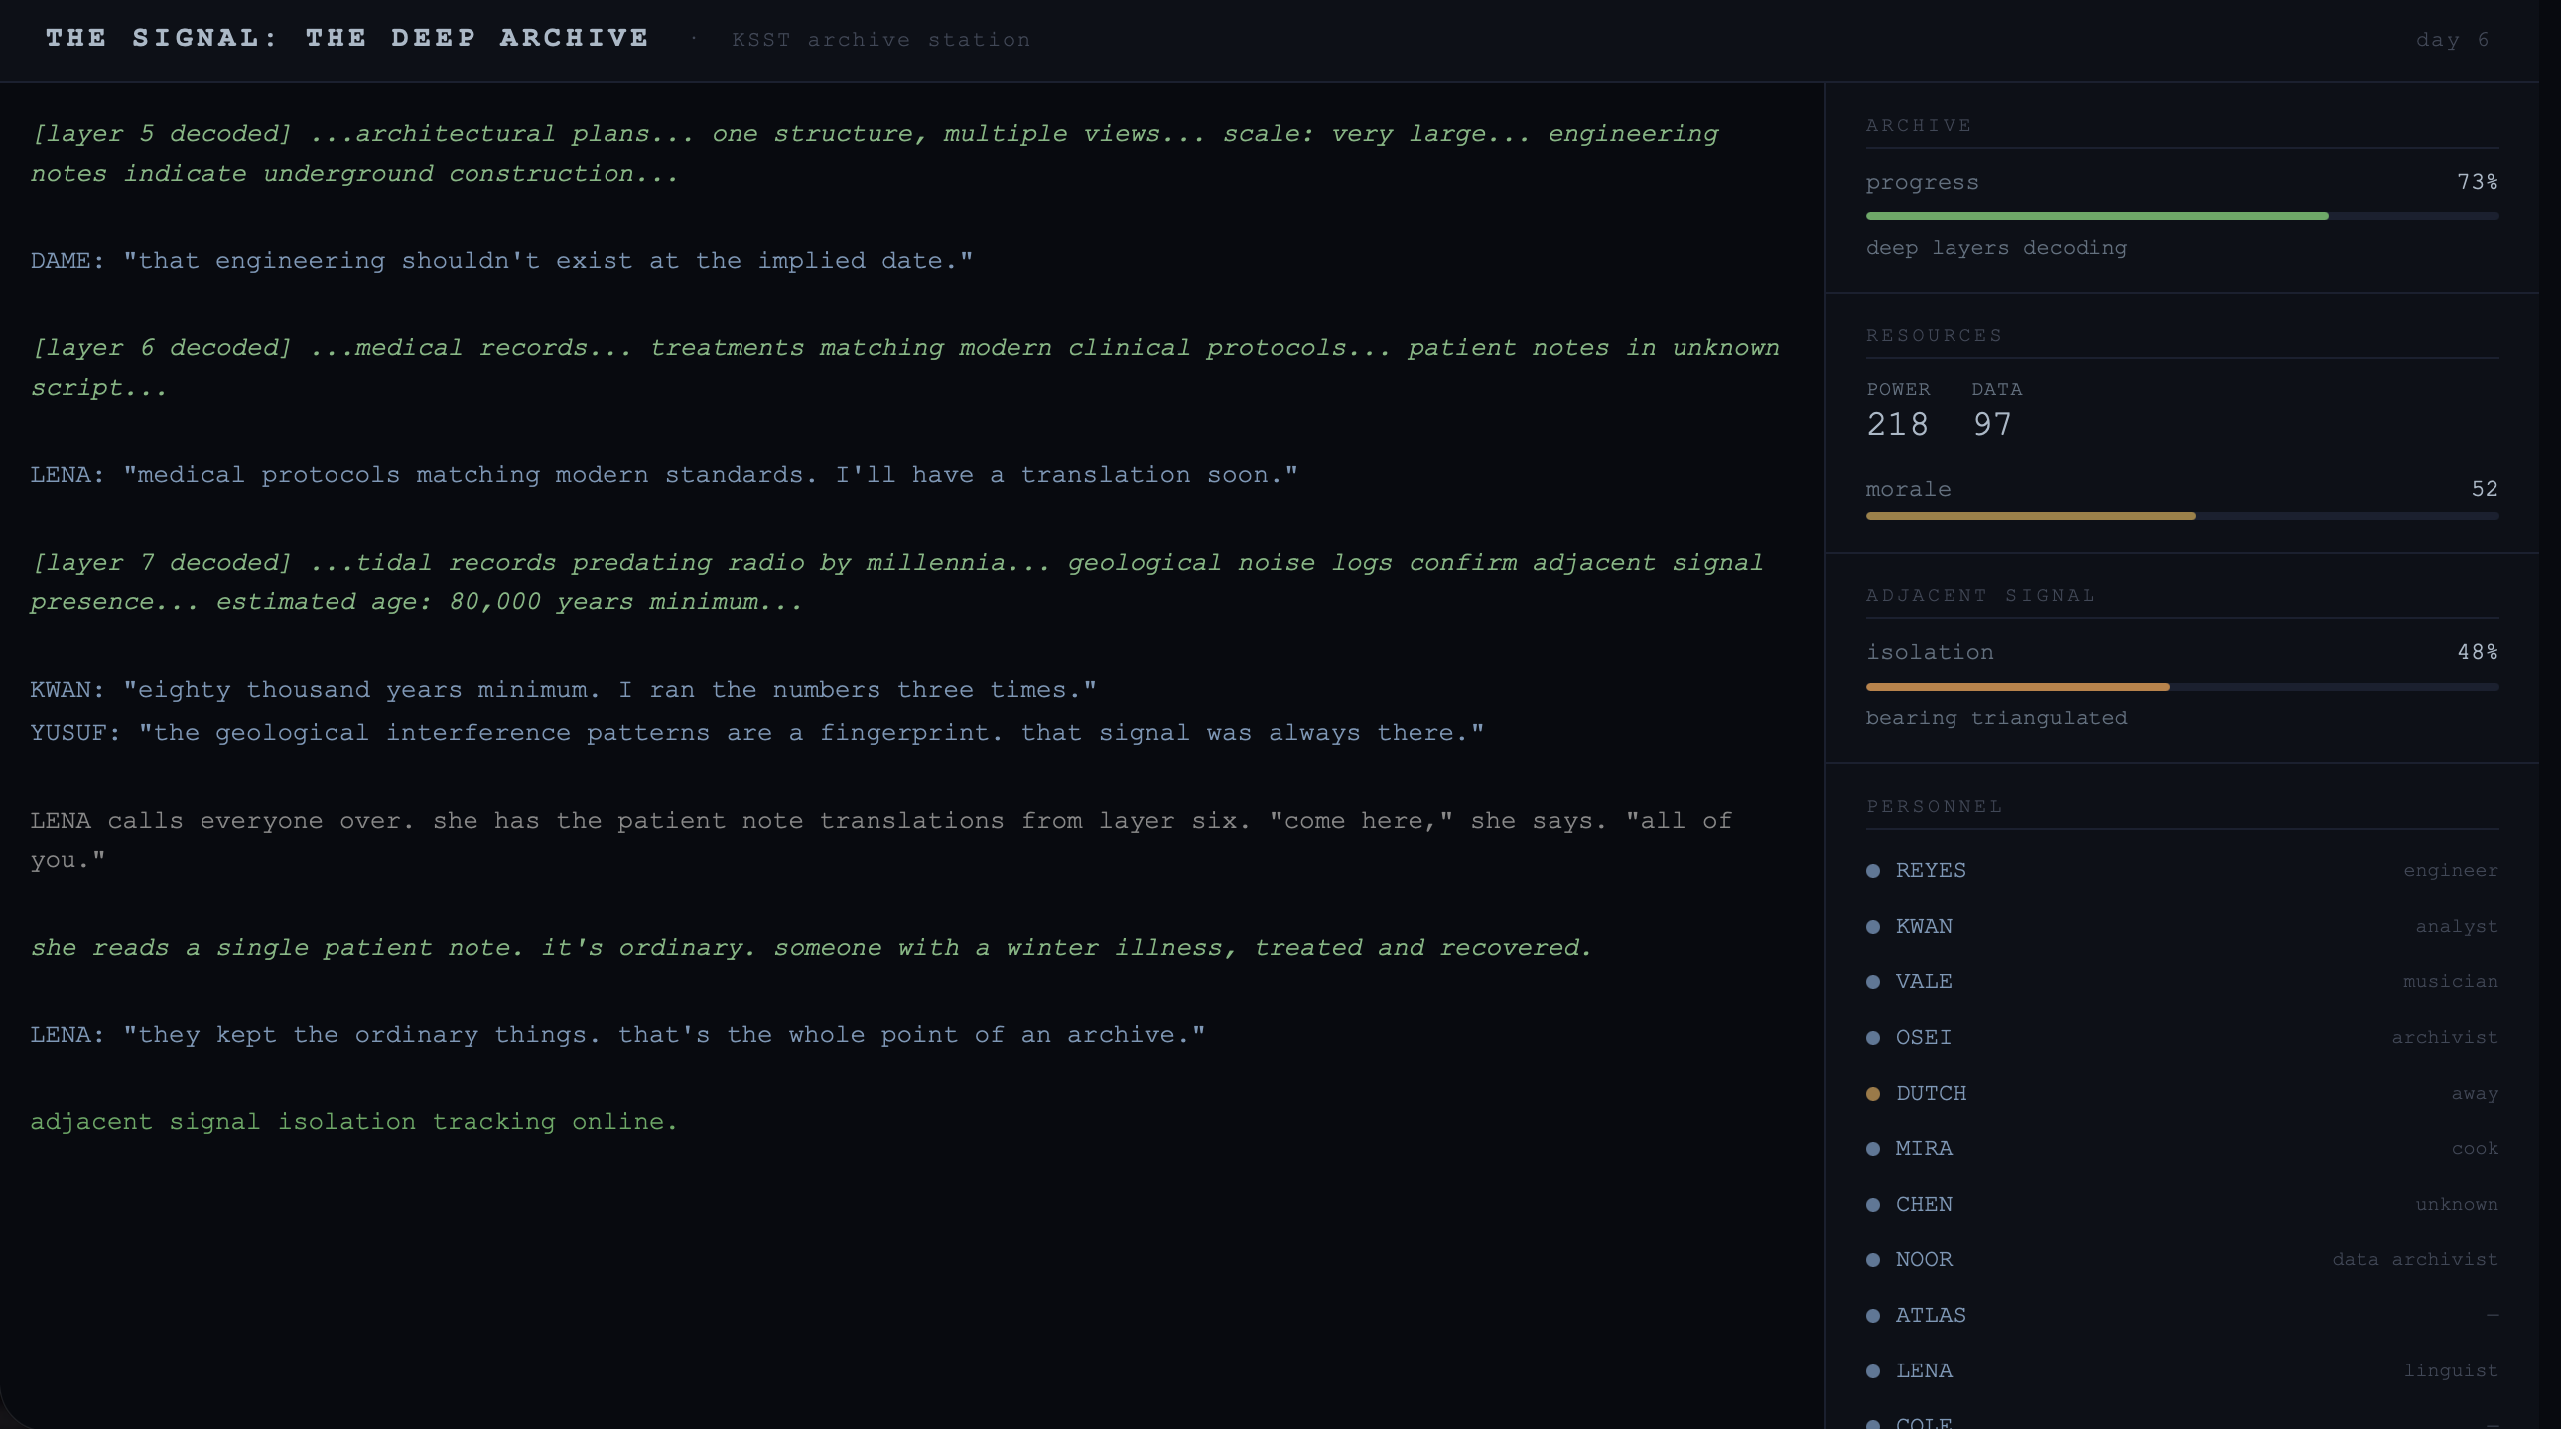Viewport: 2561px width, 1429px height.
Task: Select NOOR in personnel list
Action: tap(1924, 1260)
